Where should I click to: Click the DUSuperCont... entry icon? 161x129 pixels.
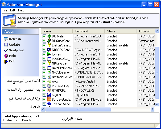point(49,41)
